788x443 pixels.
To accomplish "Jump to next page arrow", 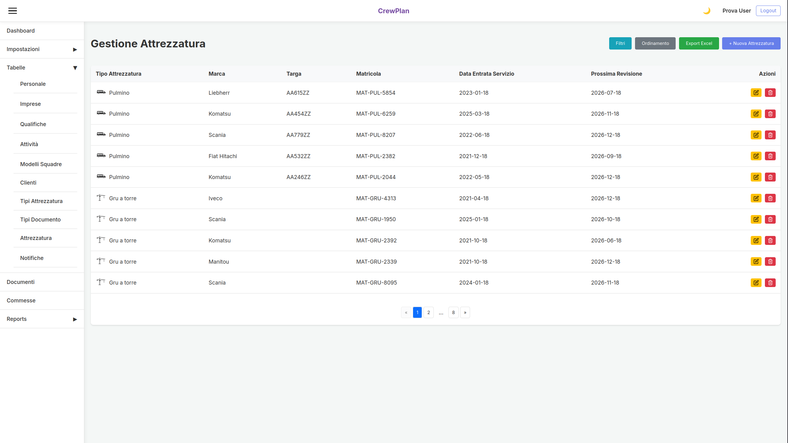I will pyautogui.click(x=465, y=313).
